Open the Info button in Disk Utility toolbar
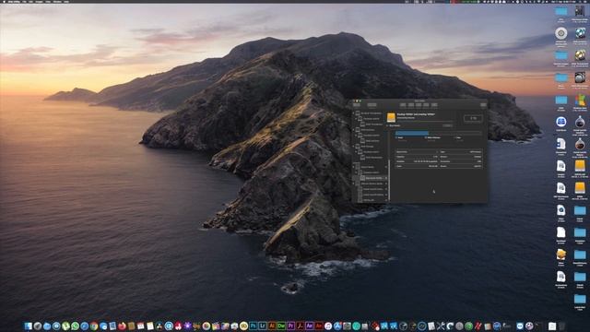This screenshot has width=590, height=332. 483,104
